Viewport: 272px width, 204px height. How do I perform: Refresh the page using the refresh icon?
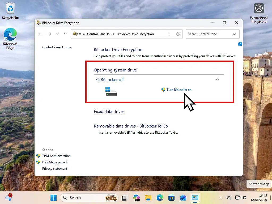tap(178, 34)
